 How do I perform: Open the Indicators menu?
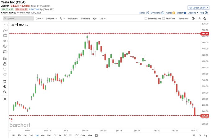point(73,19)
